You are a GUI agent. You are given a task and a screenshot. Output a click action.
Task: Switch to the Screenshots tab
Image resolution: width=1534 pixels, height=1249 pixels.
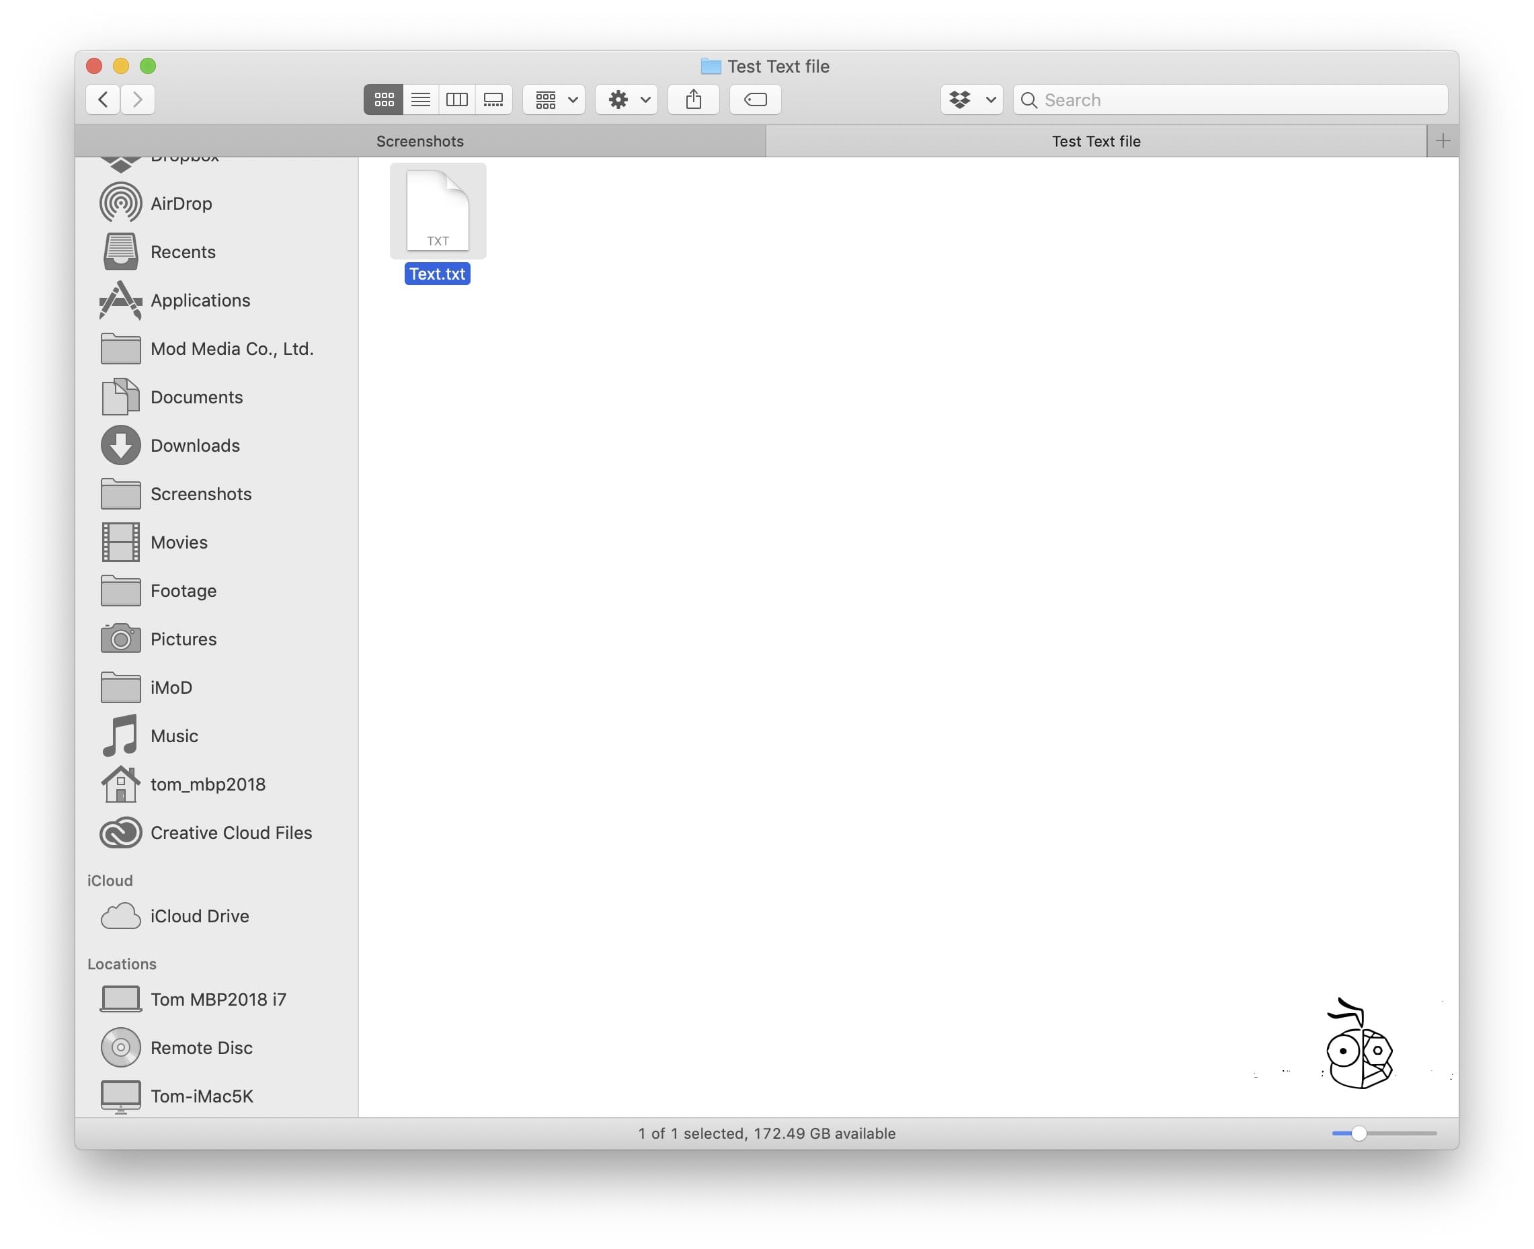[x=420, y=141]
